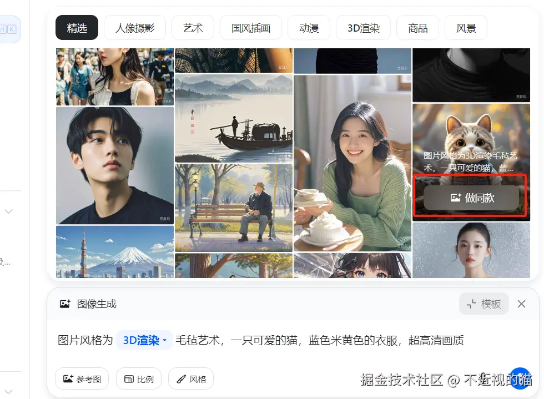The image size is (544, 399).
Task: Open the ink-painting boat landscape thumbnail
Action: tap(234, 118)
